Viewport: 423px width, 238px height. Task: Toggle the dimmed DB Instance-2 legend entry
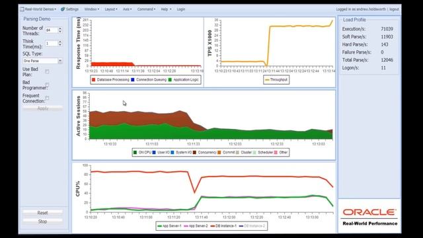(252, 226)
